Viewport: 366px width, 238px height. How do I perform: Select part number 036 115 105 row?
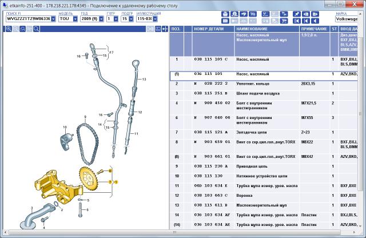(264, 76)
